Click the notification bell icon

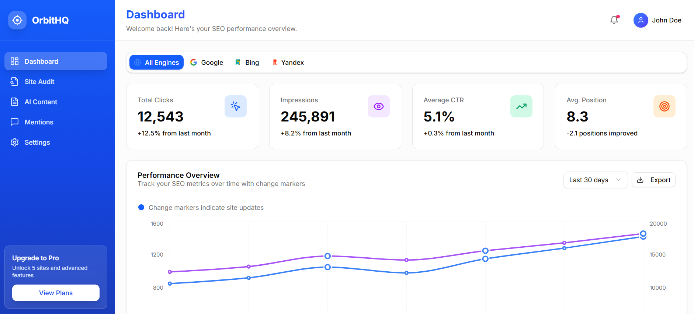coord(614,20)
